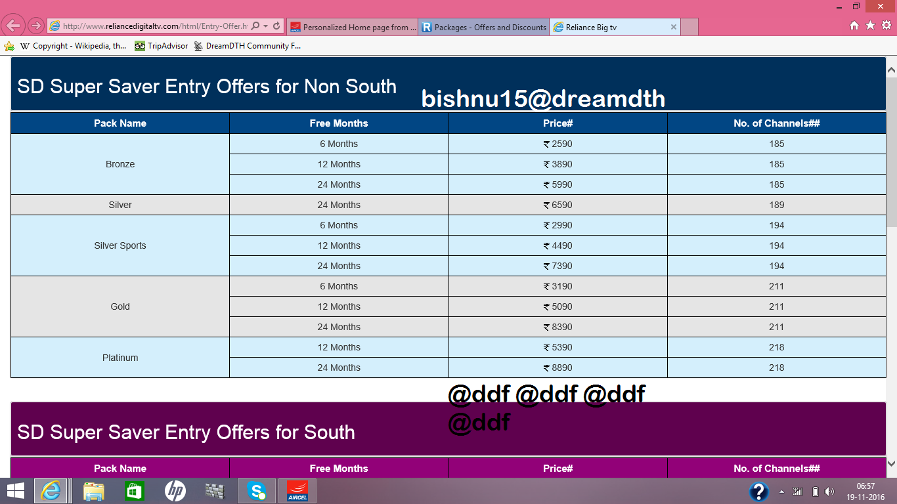Switch to the Personalized Home page tab
The width and height of the screenshot is (897, 504).
(x=352, y=27)
